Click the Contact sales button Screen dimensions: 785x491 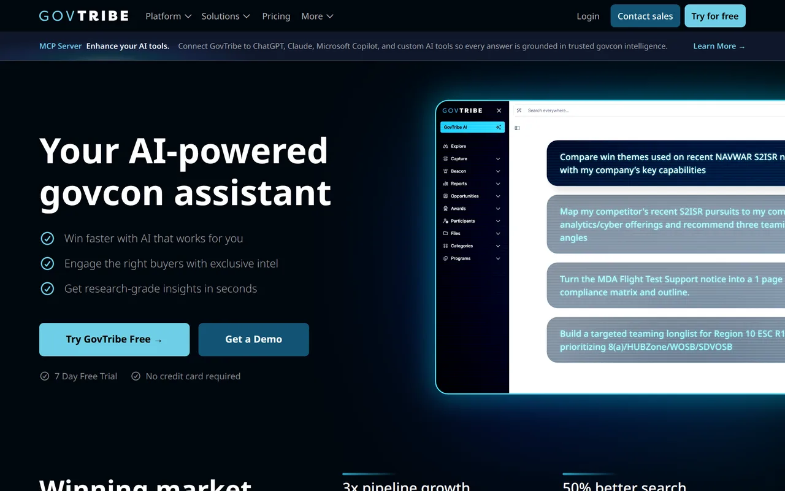point(645,16)
